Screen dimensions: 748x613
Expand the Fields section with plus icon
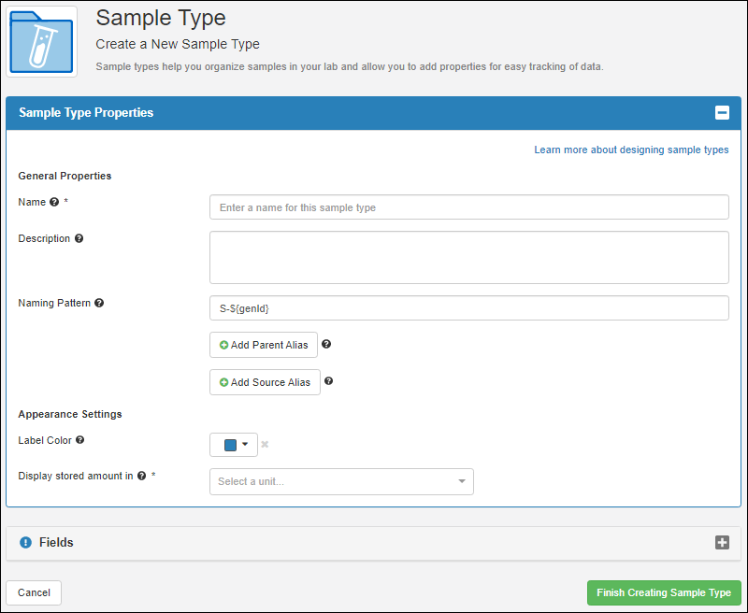click(x=722, y=543)
